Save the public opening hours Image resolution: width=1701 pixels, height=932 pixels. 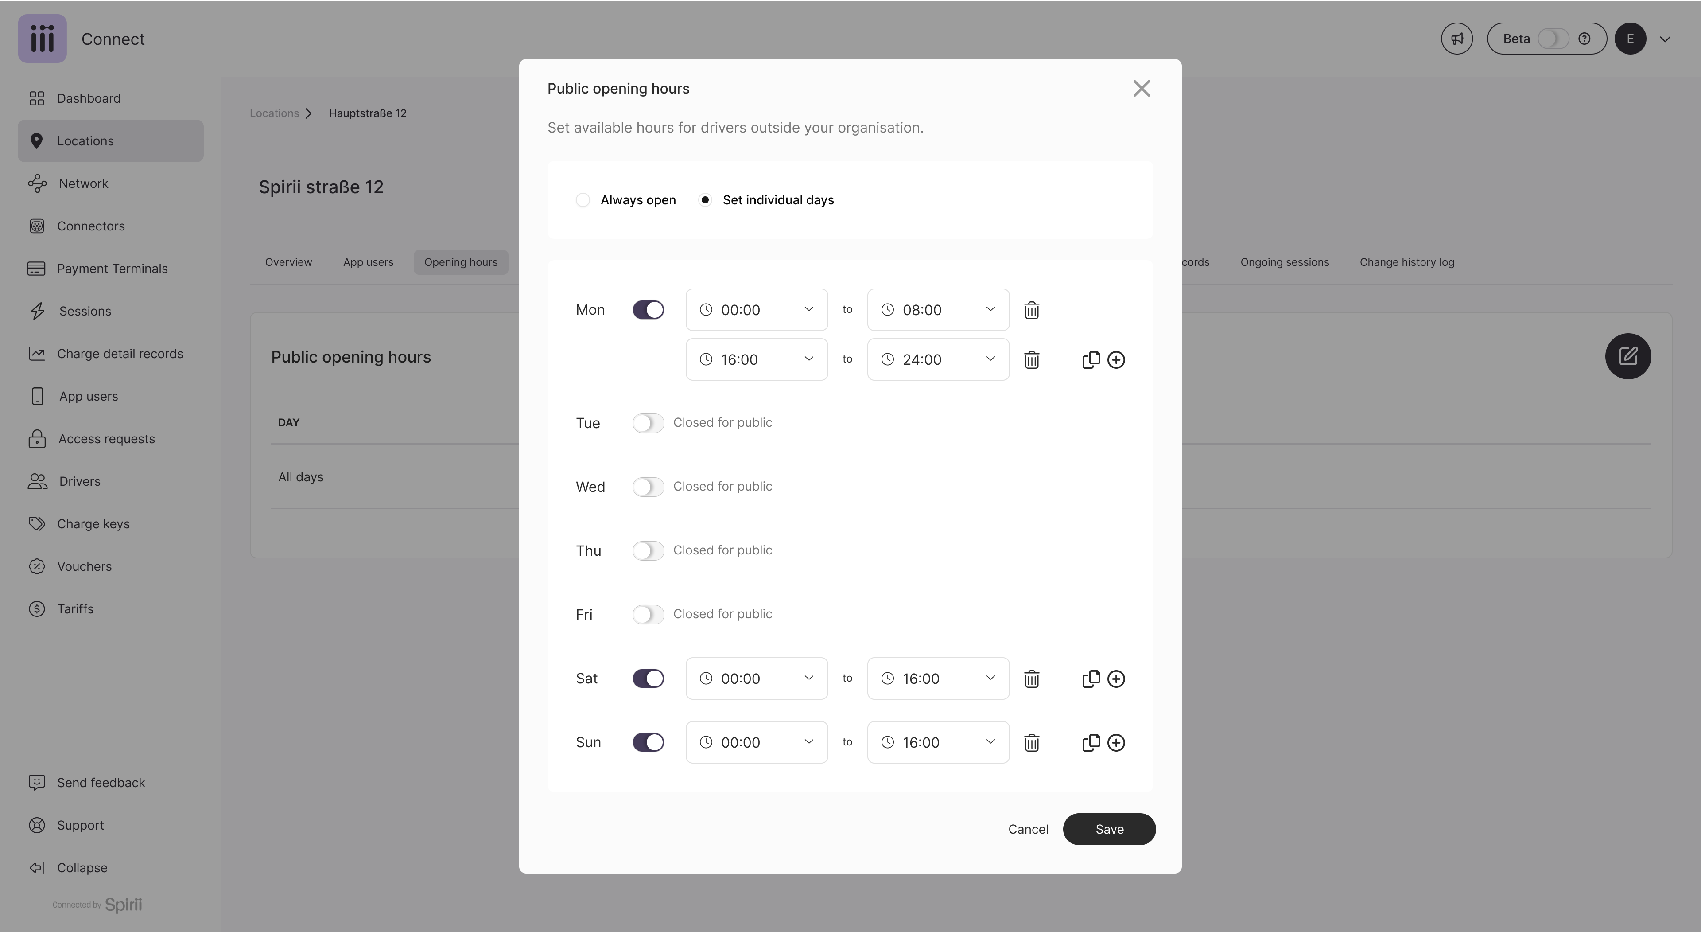1109,829
